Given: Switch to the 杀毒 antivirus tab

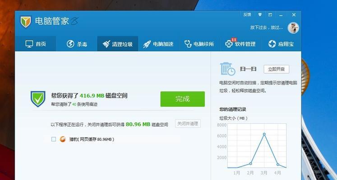Looking at the screenshot, I should pos(77,44).
